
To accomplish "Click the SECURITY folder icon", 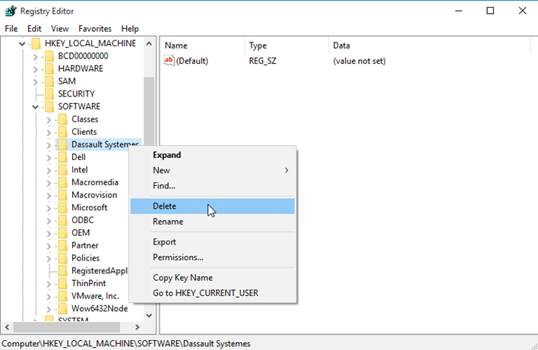I will pos(49,94).
